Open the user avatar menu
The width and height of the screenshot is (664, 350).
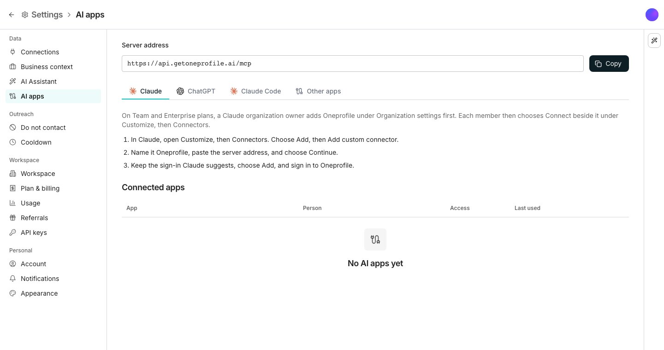pyautogui.click(x=652, y=15)
